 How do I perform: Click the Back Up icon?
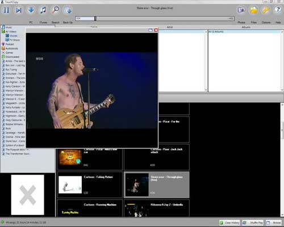click(68, 10)
